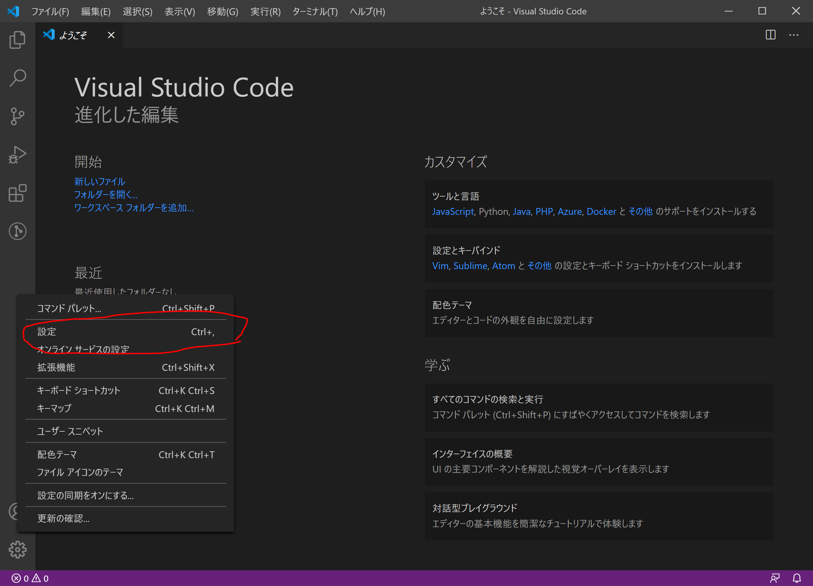Open the Run and Debug view icon
This screenshot has height=586, width=813.
pos(17,155)
